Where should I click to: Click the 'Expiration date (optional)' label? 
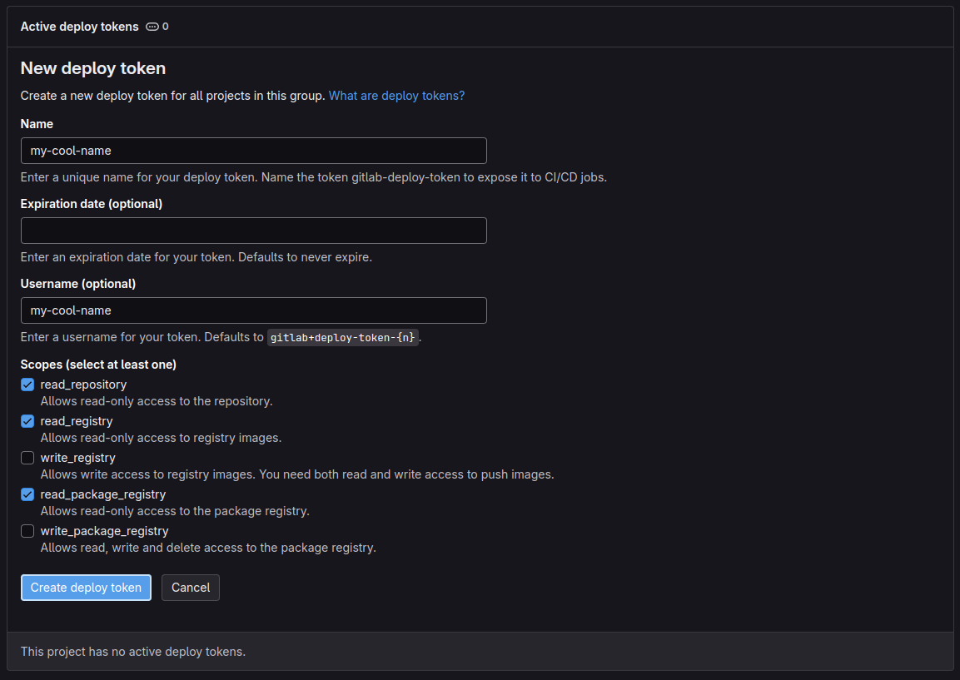click(x=92, y=204)
